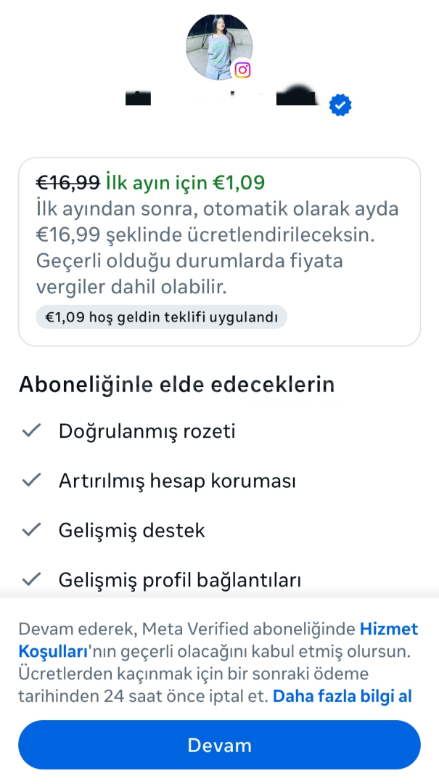Open the profile picture thumbnail
The width and height of the screenshot is (439, 784).
pyautogui.click(x=216, y=45)
